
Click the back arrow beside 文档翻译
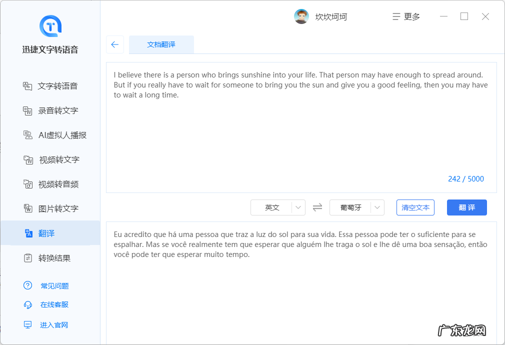(115, 44)
